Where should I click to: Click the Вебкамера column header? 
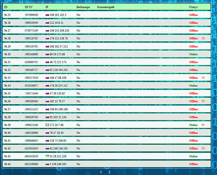point(83,7)
